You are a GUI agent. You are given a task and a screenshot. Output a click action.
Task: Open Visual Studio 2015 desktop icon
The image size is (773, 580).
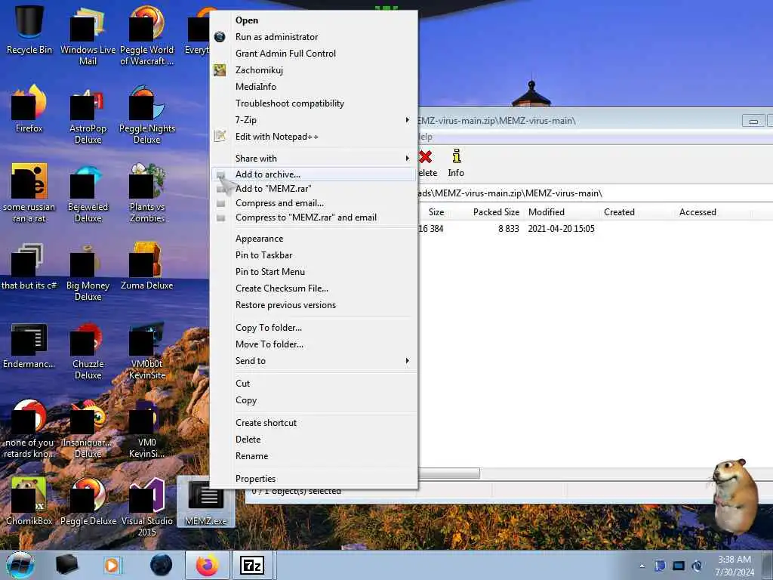147,507
